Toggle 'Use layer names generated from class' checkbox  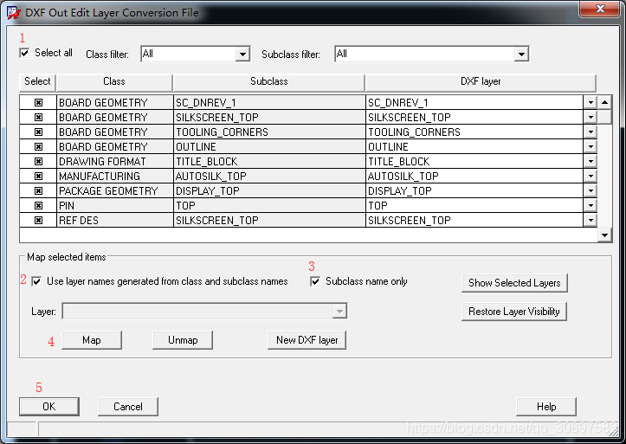36,281
